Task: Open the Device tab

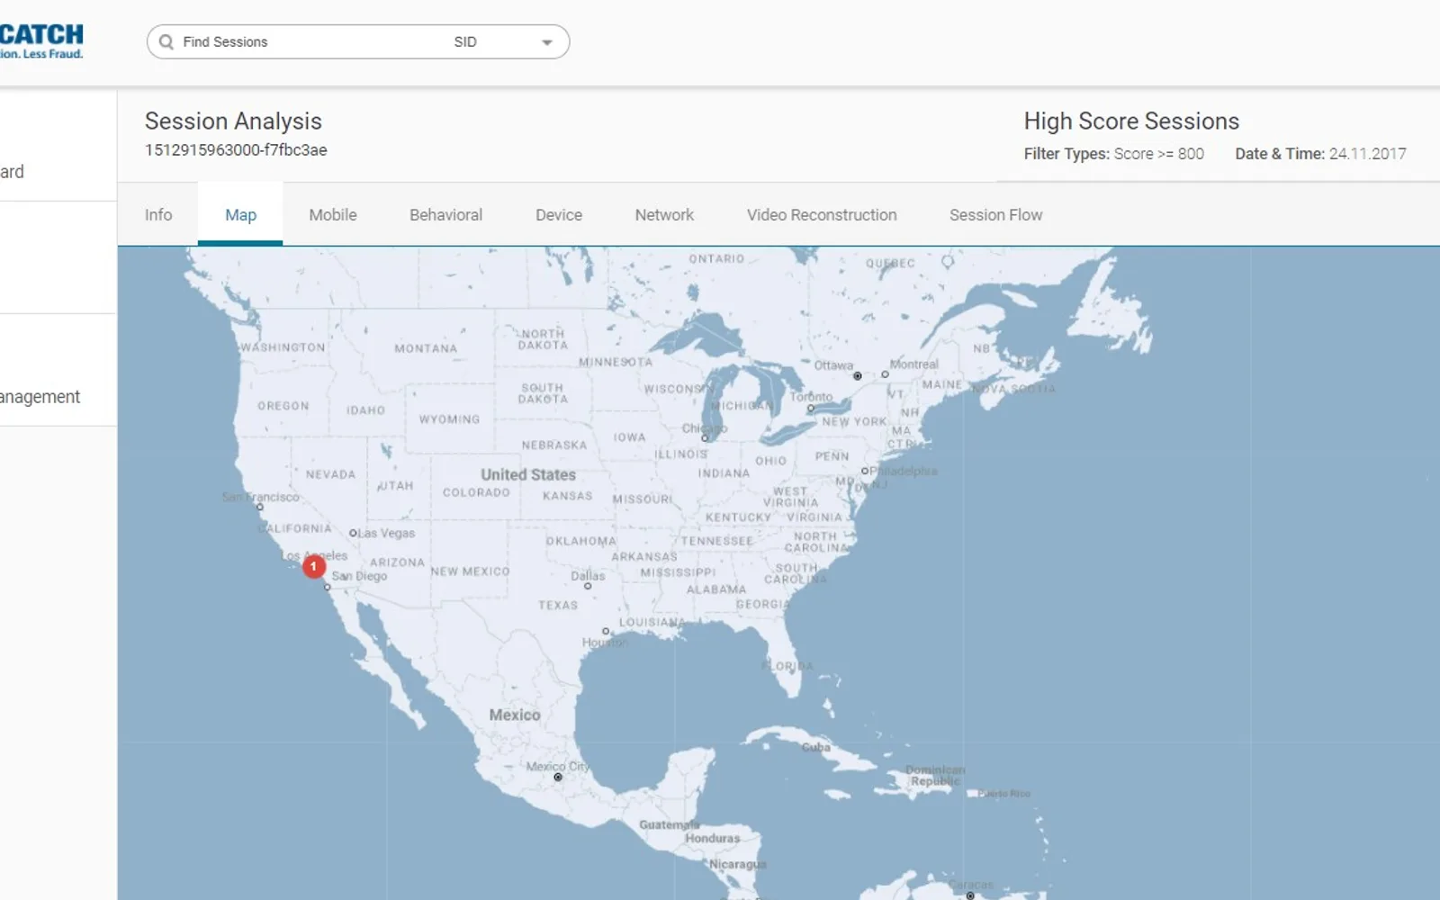Action: (x=559, y=215)
